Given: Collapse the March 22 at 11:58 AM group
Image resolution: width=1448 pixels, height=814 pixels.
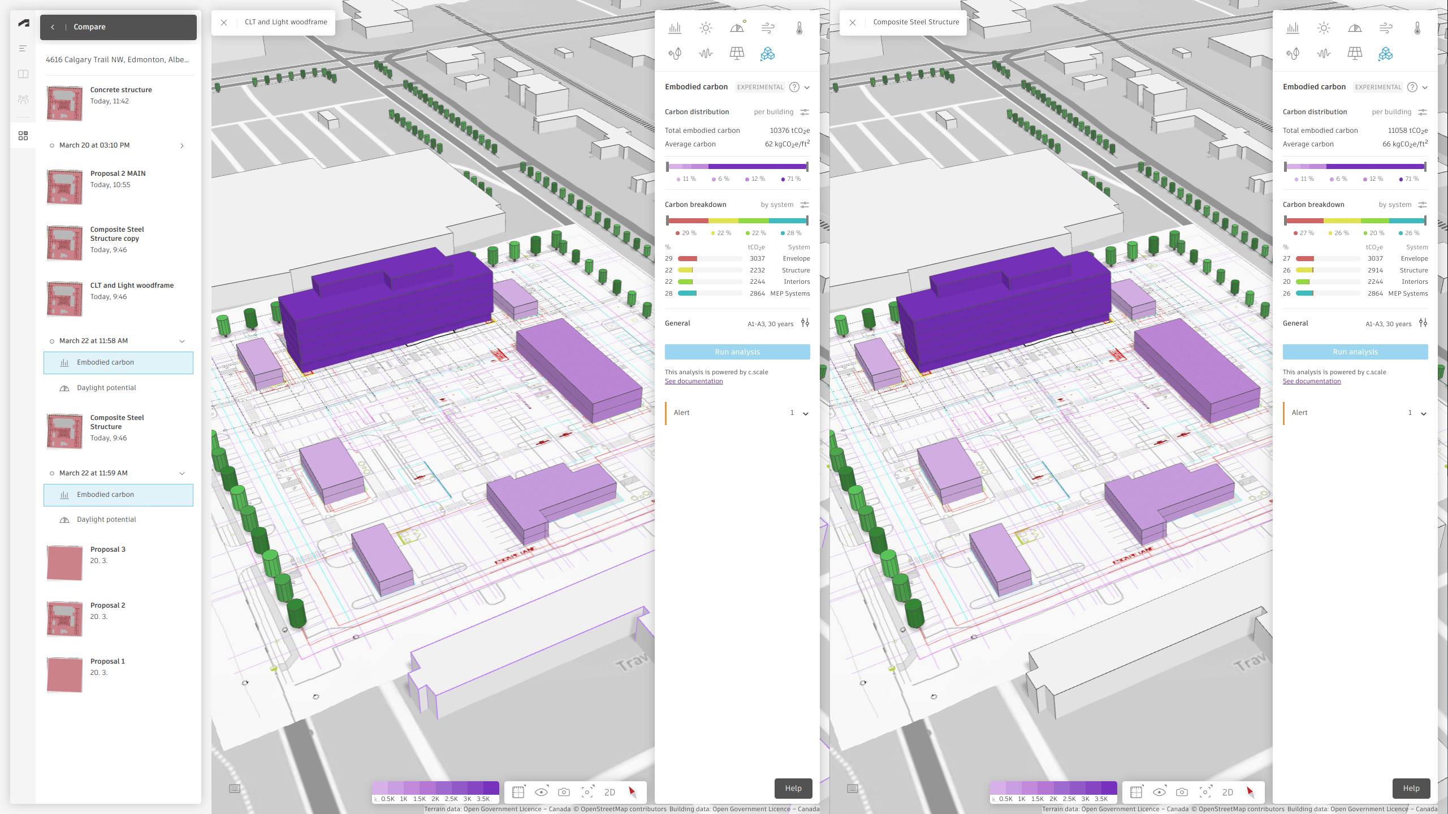Looking at the screenshot, I should pos(181,341).
